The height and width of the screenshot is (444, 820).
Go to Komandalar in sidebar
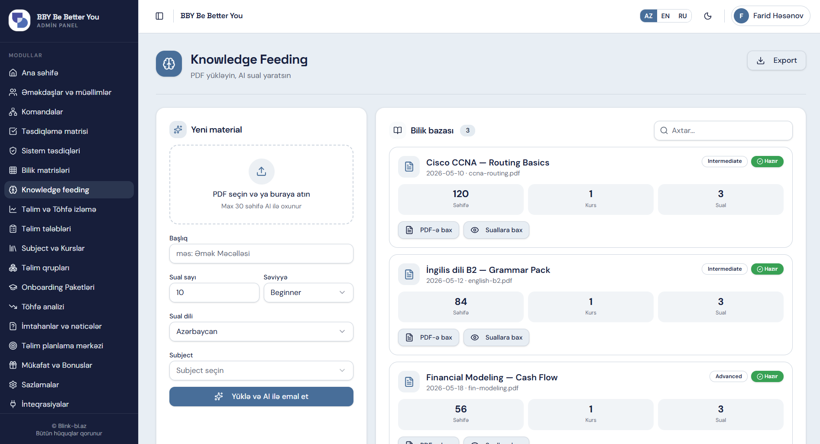click(69, 112)
